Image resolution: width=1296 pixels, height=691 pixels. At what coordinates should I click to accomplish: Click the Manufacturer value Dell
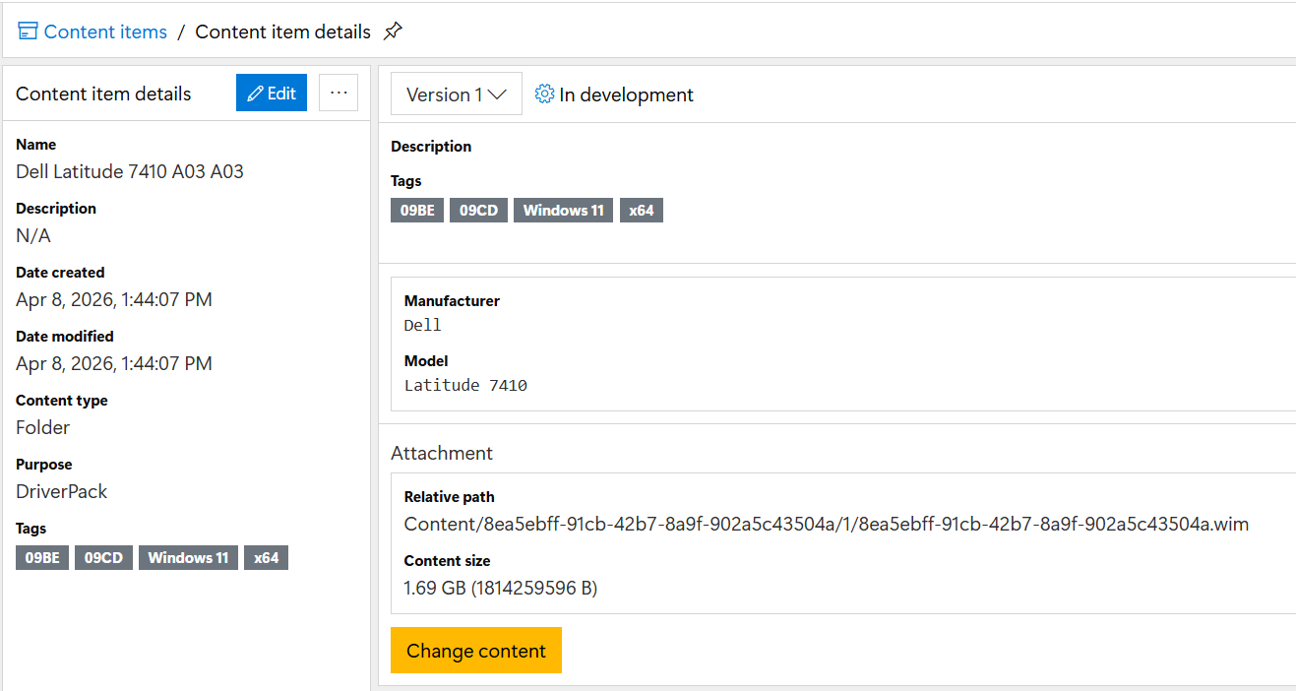click(423, 325)
